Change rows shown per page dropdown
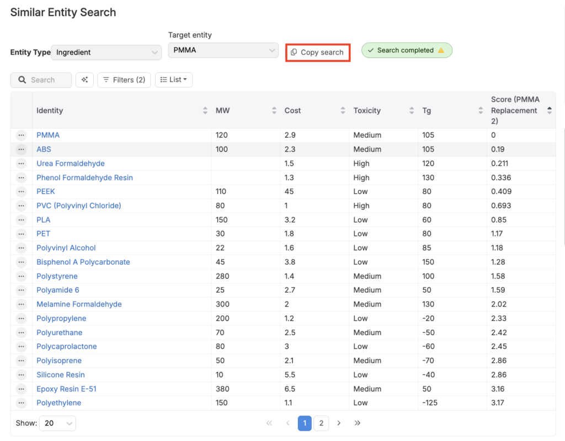 click(x=58, y=423)
